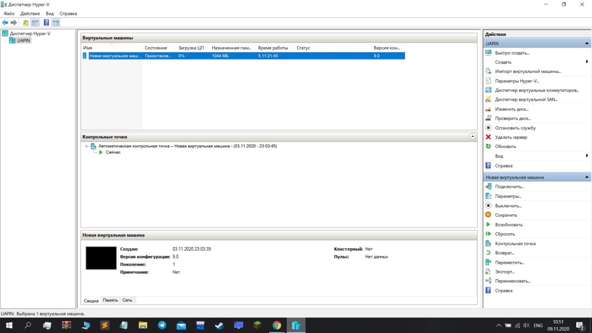This screenshot has height=333, width=592.
Task: Select the Новая виртуальная маш... row
Action: click(243, 55)
